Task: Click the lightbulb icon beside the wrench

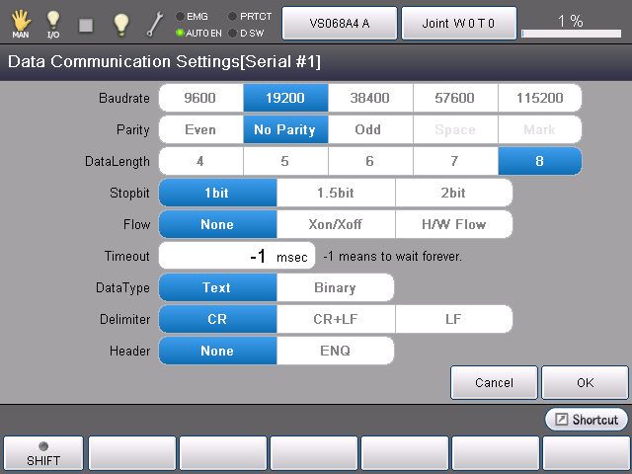Action: pos(120,23)
